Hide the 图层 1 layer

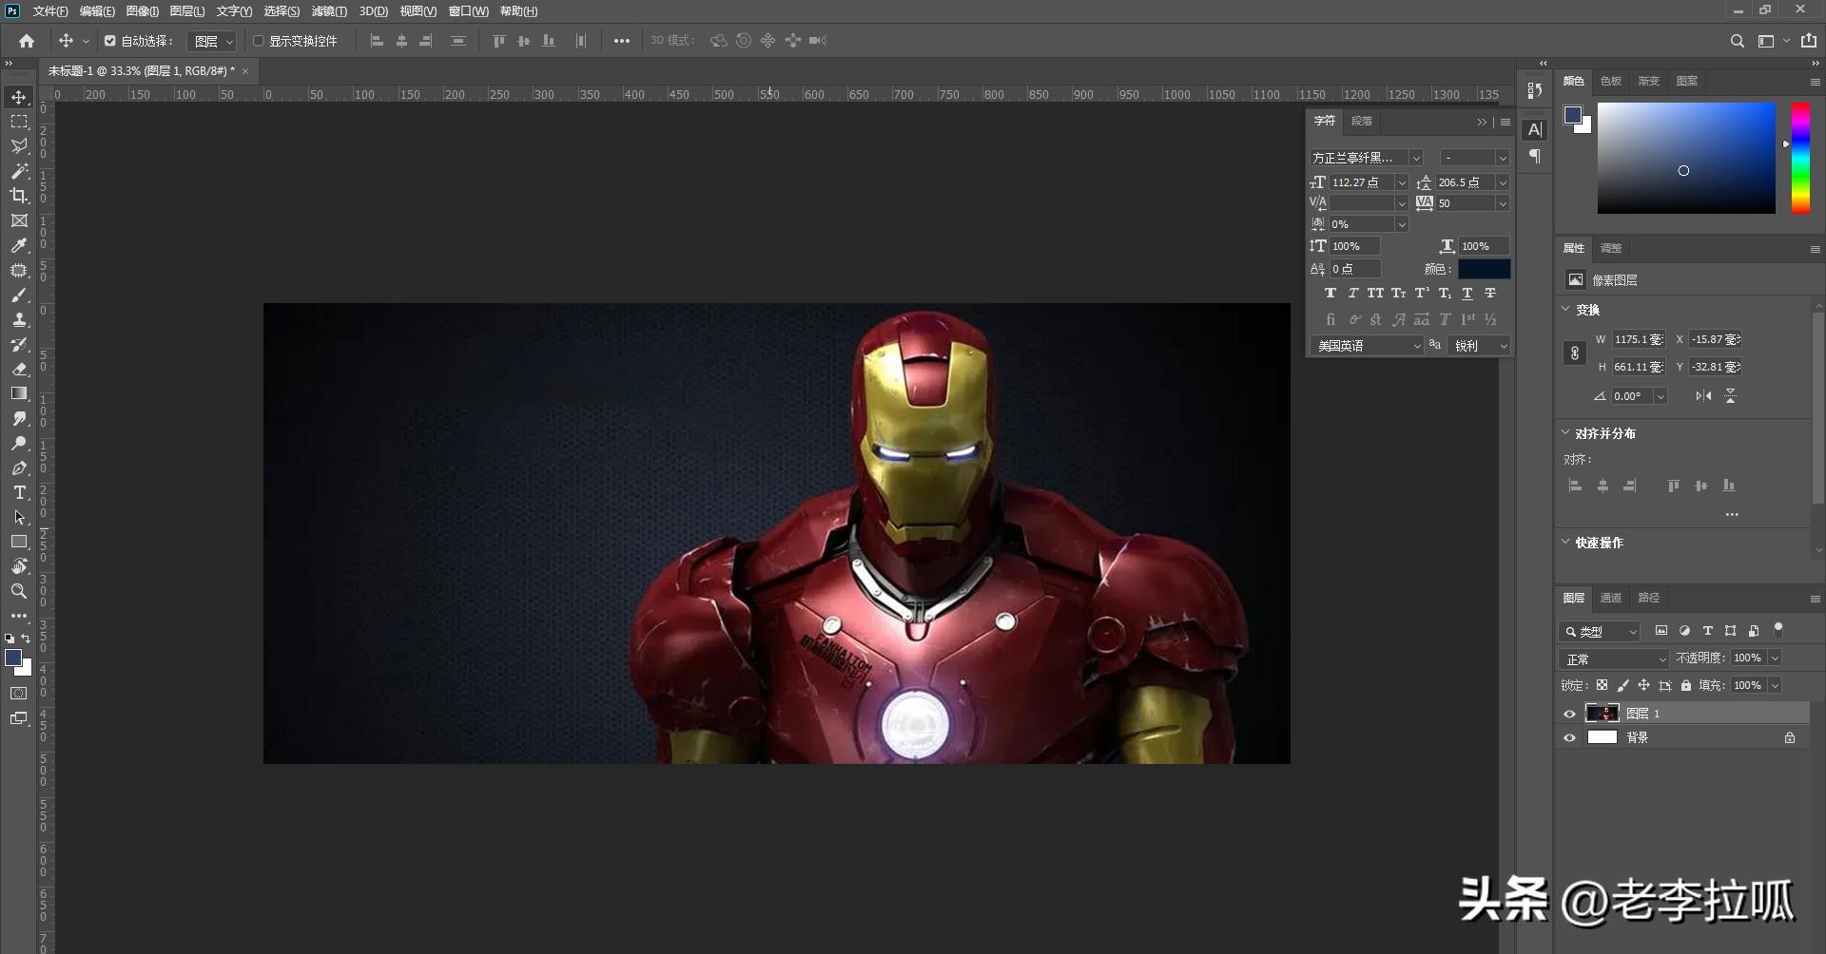click(1569, 714)
